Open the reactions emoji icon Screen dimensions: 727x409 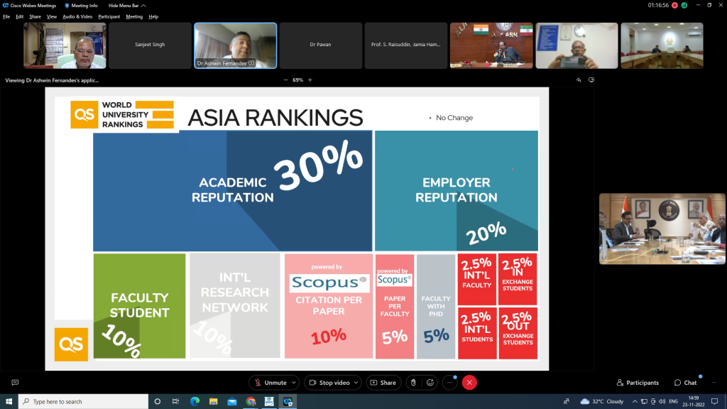point(430,383)
